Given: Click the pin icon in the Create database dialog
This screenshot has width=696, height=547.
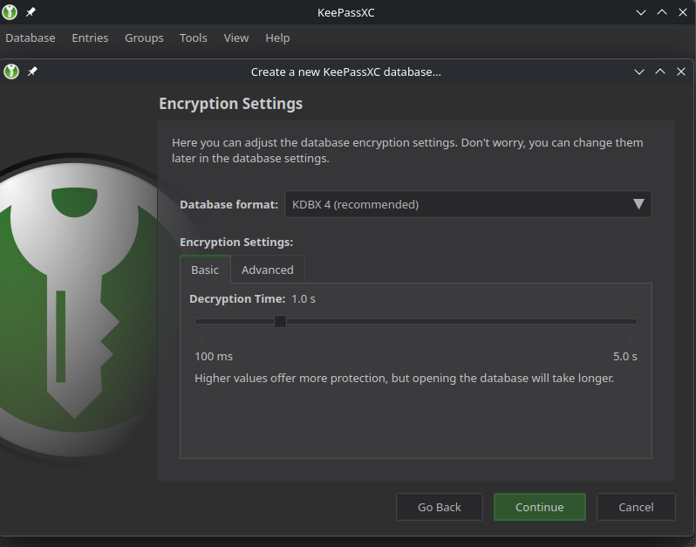Looking at the screenshot, I should (x=32, y=72).
